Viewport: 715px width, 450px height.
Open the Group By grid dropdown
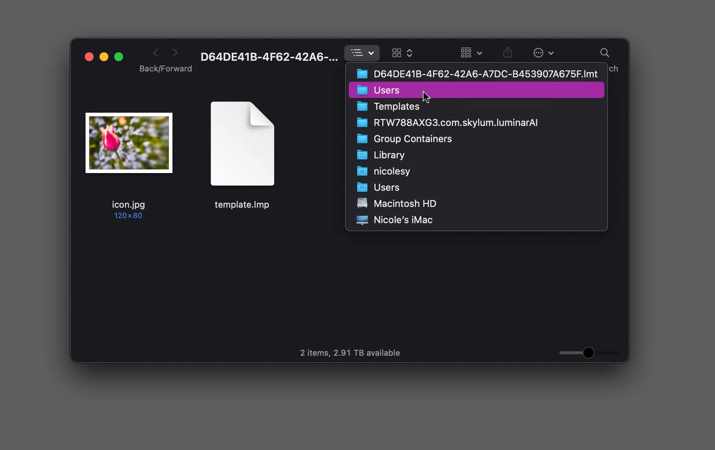tap(471, 53)
